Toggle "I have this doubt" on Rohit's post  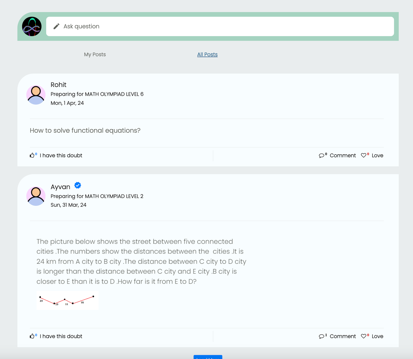point(61,155)
